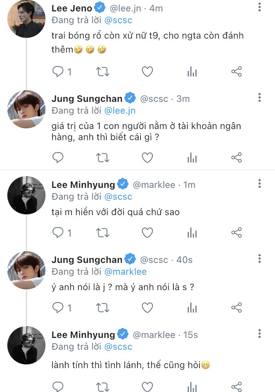Retweet Lee Minhyung's tweet posted 1m ago
Image resolution: width=275 pixels, height=392 pixels.
(103, 233)
